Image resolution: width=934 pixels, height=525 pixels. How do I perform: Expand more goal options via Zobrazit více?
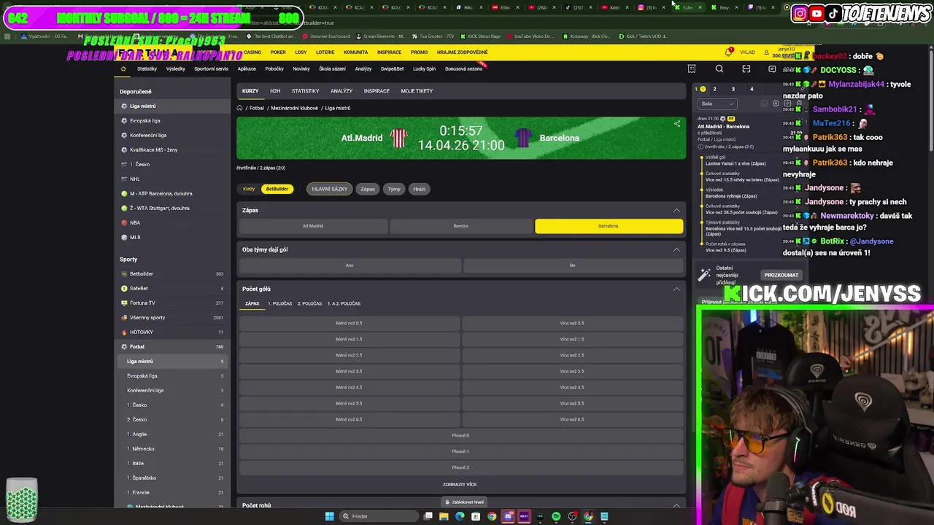460,484
